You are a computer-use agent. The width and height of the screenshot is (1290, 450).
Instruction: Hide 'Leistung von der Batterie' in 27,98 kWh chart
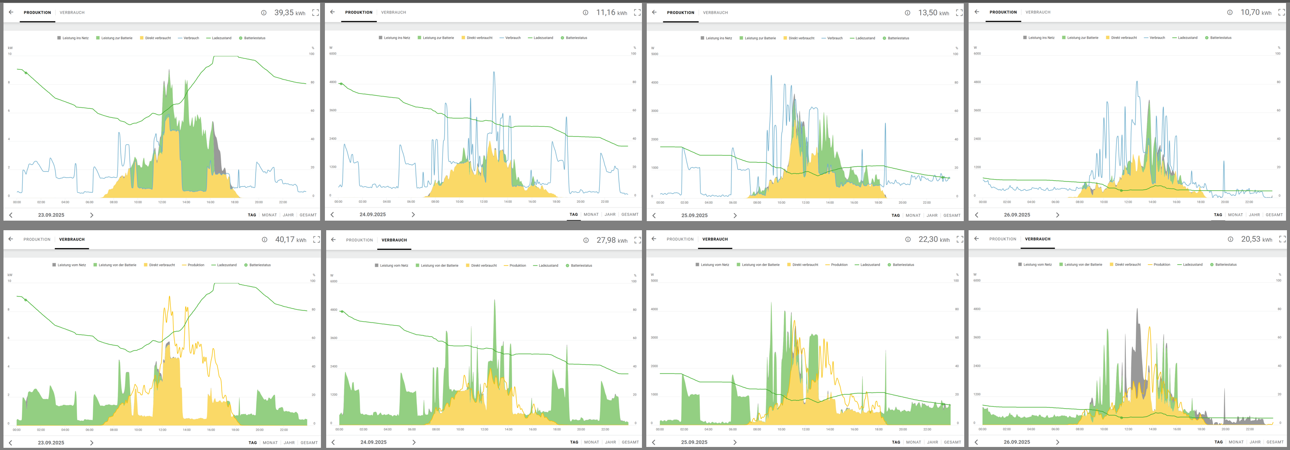click(x=437, y=266)
